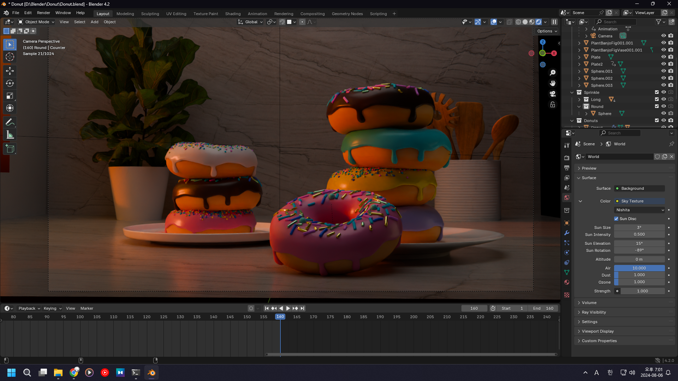Disable Plate2 in renders
The height and width of the screenshot is (381, 678).
click(671, 64)
